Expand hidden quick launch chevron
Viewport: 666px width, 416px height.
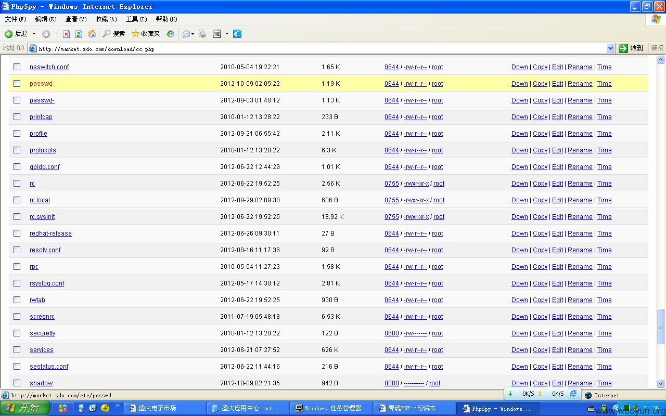[118, 406]
